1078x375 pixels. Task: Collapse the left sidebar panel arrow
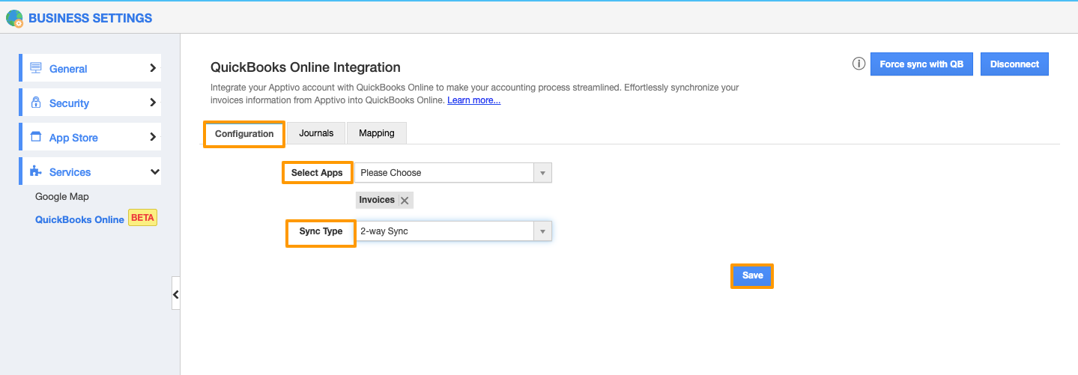point(175,294)
